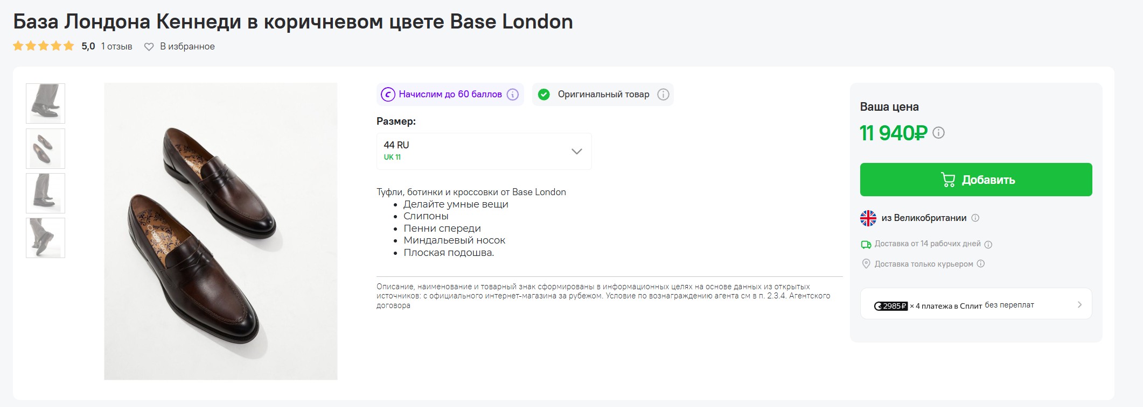Click bullet item Пенни спереди
The height and width of the screenshot is (407, 1143).
442,229
